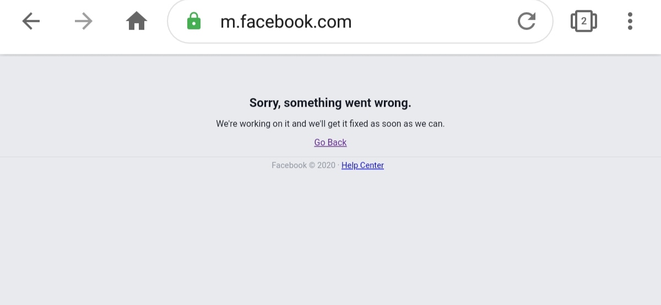
Task: Follow the Go Back link
Action: coord(330,143)
